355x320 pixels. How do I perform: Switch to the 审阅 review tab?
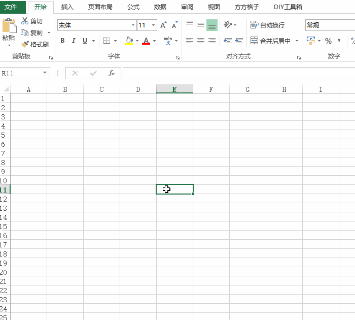pyautogui.click(x=187, y=7)
